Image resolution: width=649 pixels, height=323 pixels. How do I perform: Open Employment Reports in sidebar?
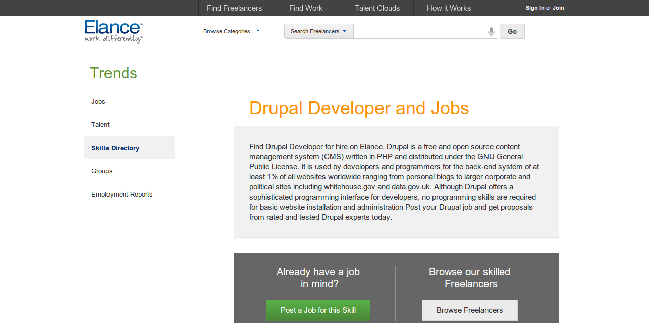[129, 194]
